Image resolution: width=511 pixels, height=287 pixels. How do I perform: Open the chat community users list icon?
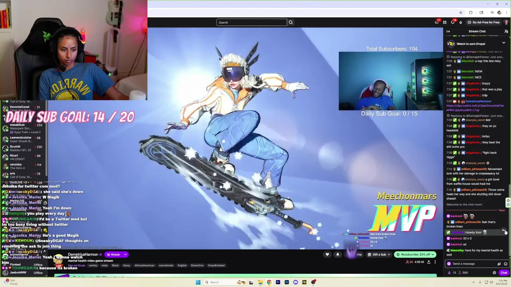point(506,31)
